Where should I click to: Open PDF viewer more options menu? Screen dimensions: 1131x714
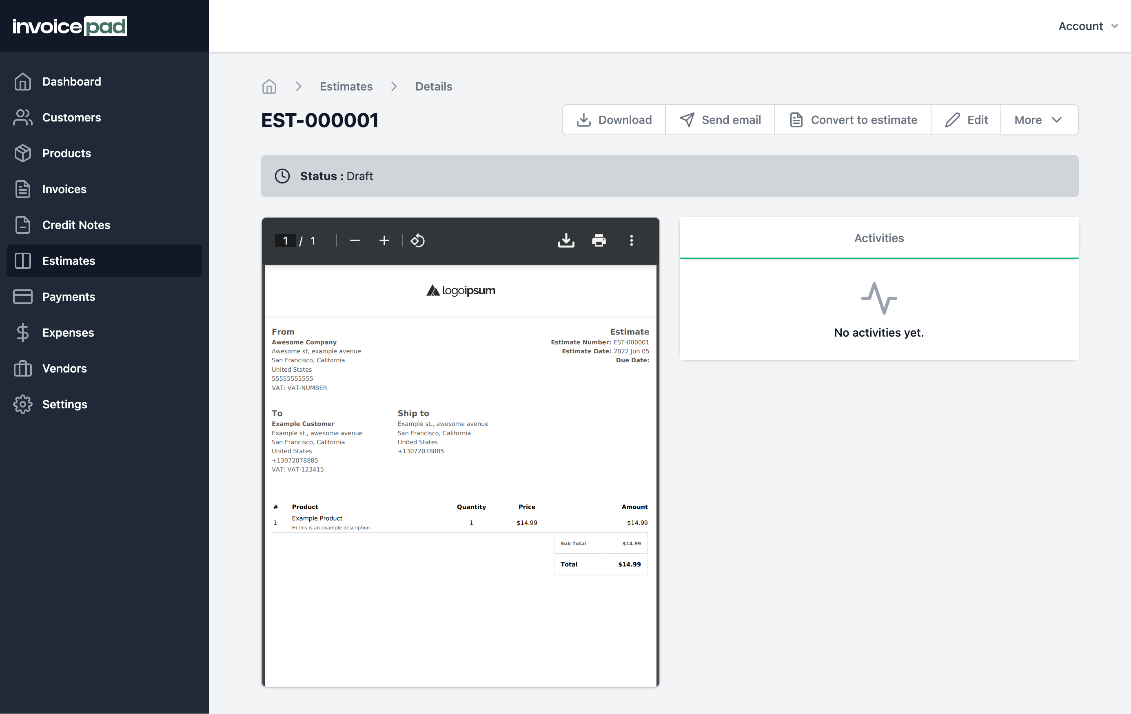click(x=631, y=241)
